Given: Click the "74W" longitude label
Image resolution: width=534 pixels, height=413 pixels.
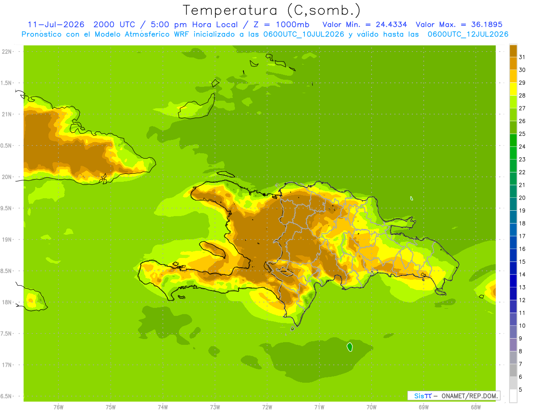Looking at the screenshot, I should tap(163, 407).
